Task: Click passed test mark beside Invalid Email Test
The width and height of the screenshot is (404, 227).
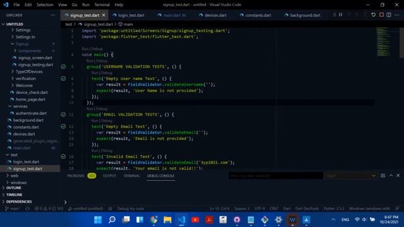Action: tap(63, 156)
